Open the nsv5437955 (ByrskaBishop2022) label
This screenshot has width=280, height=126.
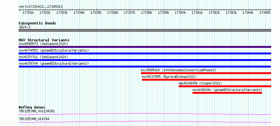[169, 77]
